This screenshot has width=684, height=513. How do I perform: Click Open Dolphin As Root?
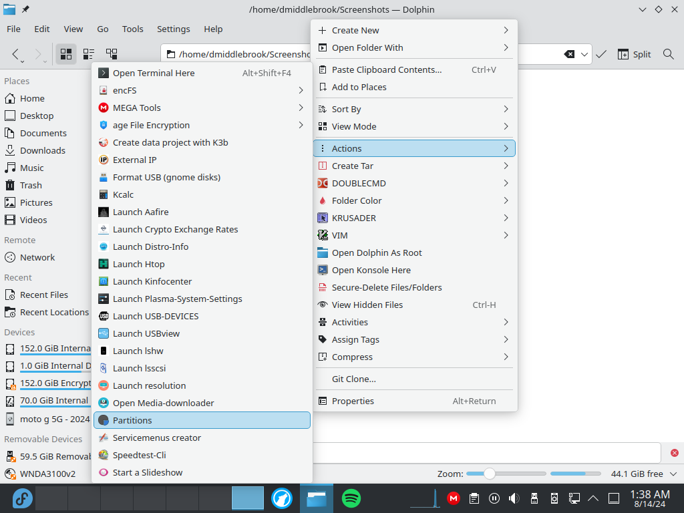click(x=414, y=252)
